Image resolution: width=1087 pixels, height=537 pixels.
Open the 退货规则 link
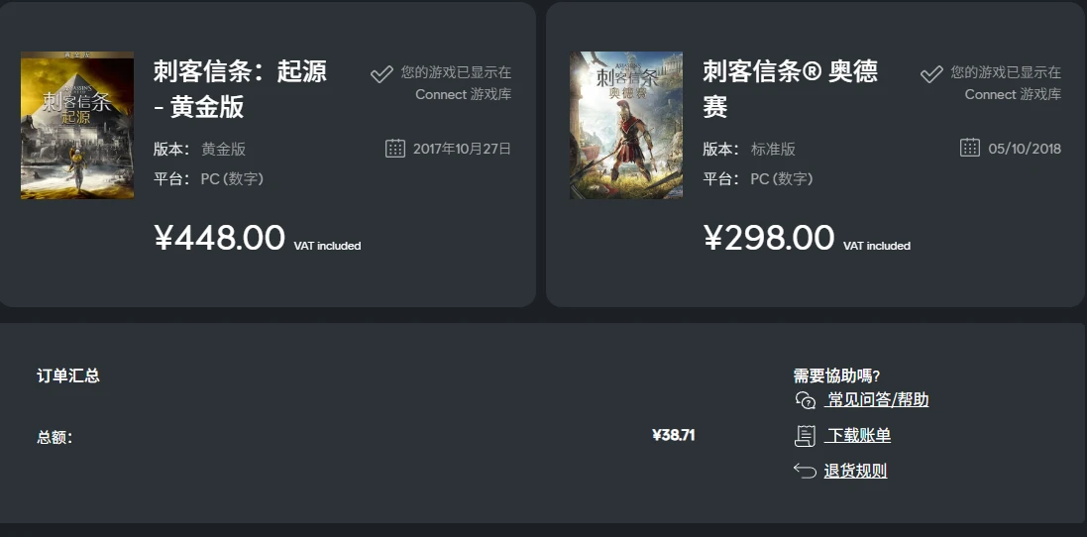click(x=855, y=472)
